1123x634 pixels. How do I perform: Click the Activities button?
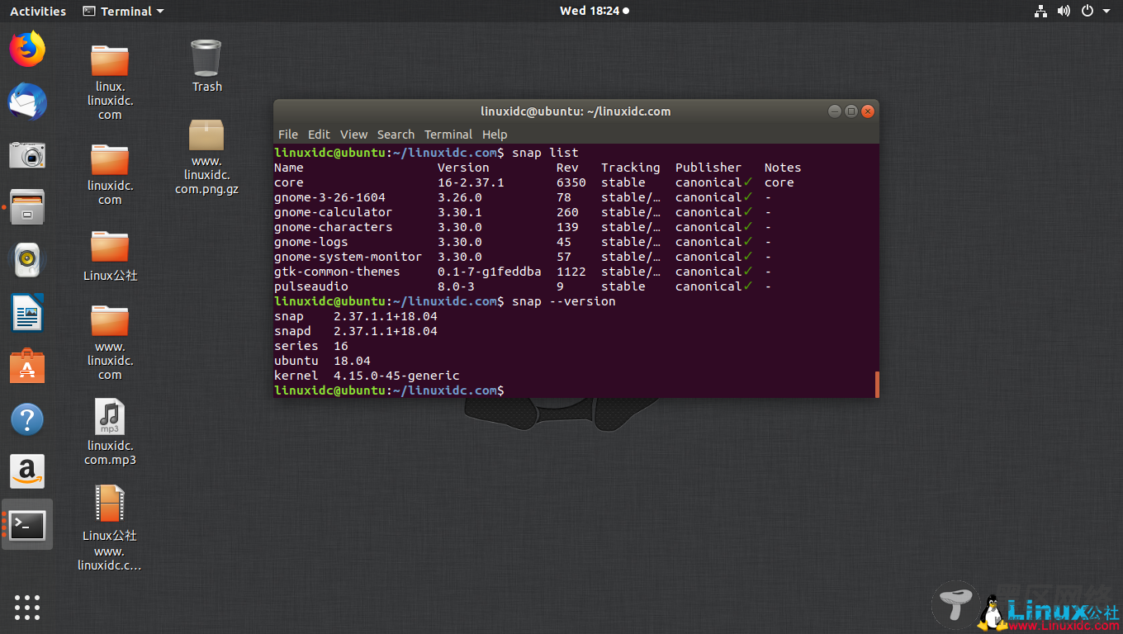(38, 11)
